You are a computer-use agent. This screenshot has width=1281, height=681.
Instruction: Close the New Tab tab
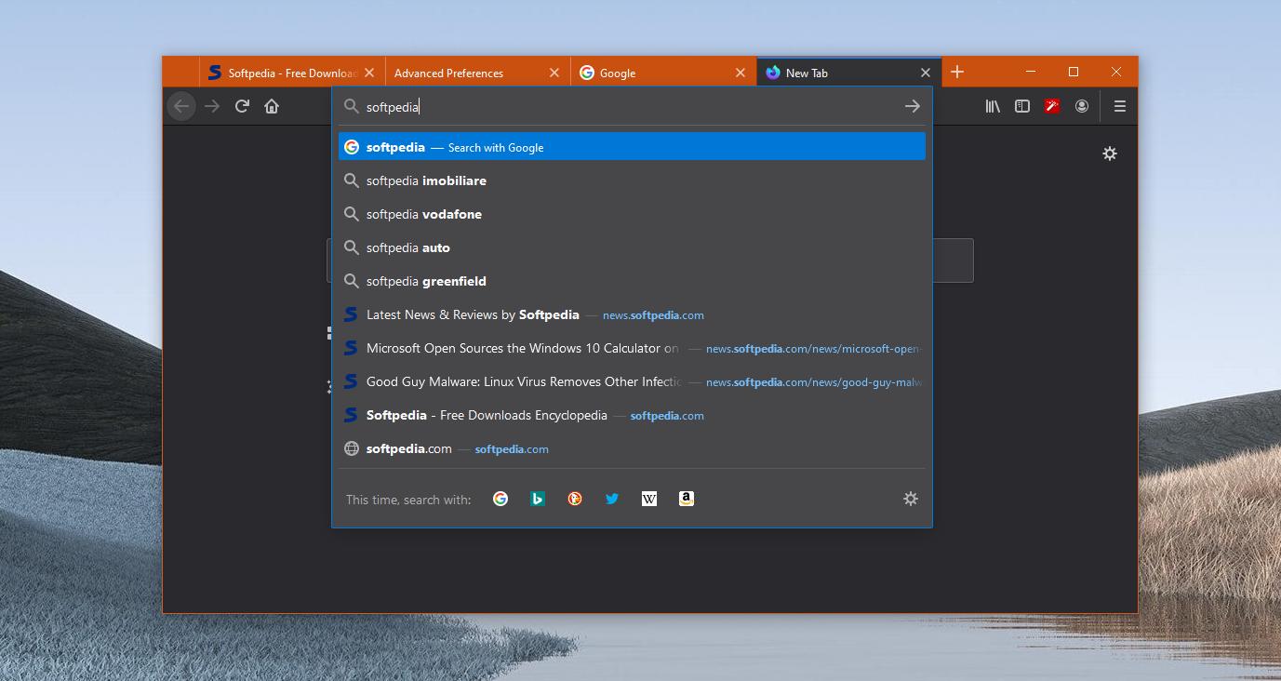[926, 73]
